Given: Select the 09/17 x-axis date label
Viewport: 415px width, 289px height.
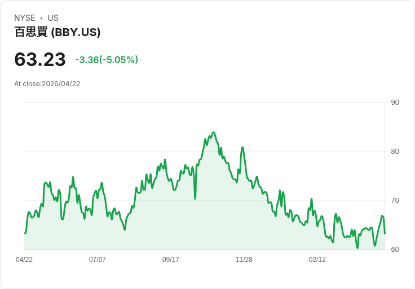Looking at the screenshot, I should tap(171, 260).
